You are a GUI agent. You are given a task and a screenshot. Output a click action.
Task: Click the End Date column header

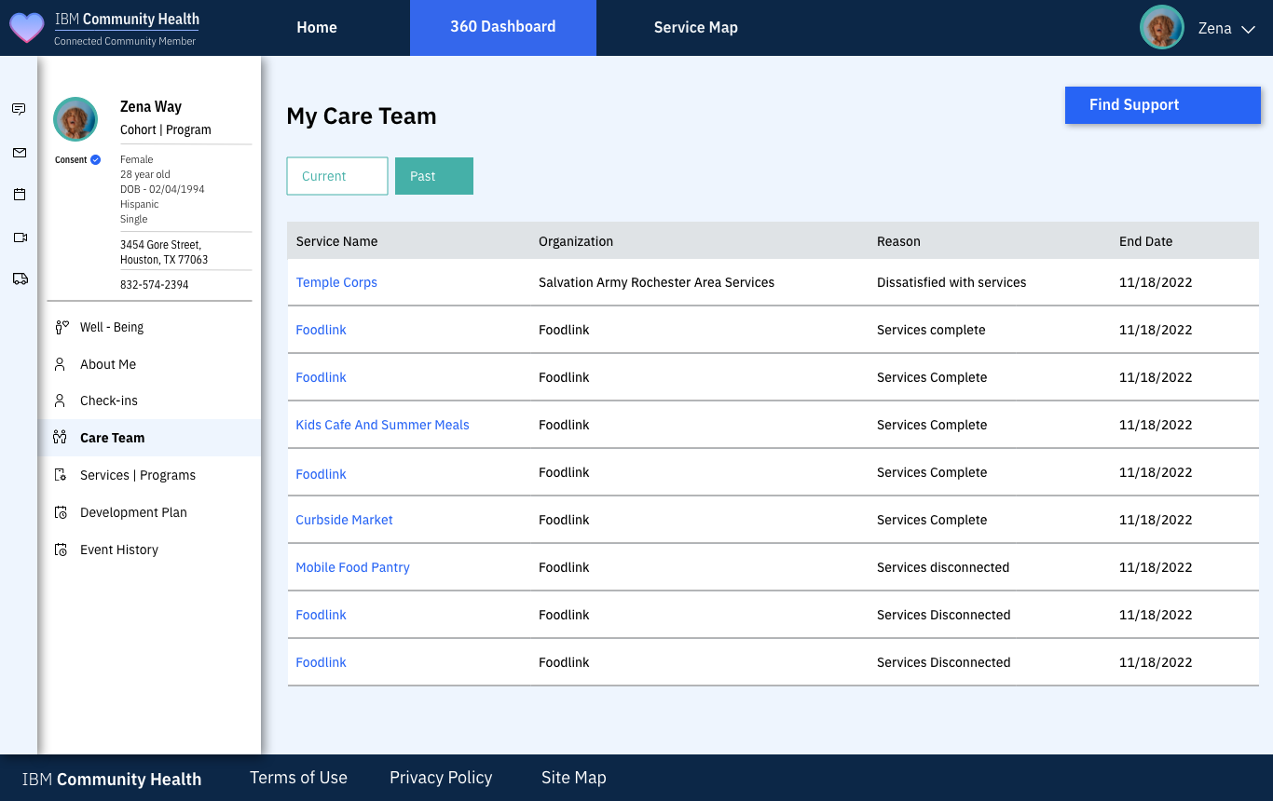click(x=1145, y=241)
